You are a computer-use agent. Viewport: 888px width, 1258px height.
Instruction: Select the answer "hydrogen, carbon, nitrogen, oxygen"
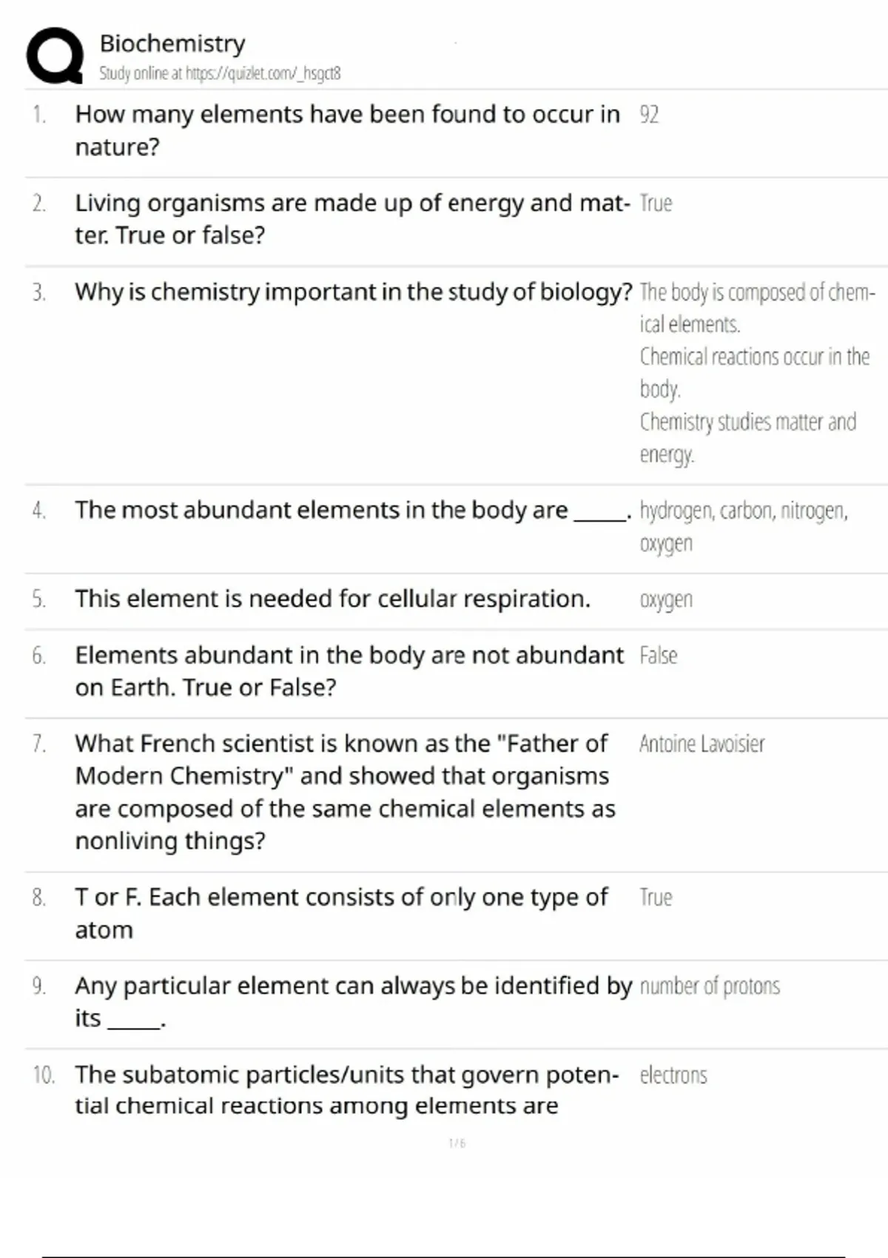[x=744, y=526]
